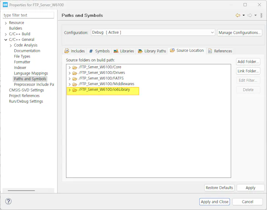
Task: Expand the /FTP_Server_W6100/Drivers source folder
Action: point(69,73)
